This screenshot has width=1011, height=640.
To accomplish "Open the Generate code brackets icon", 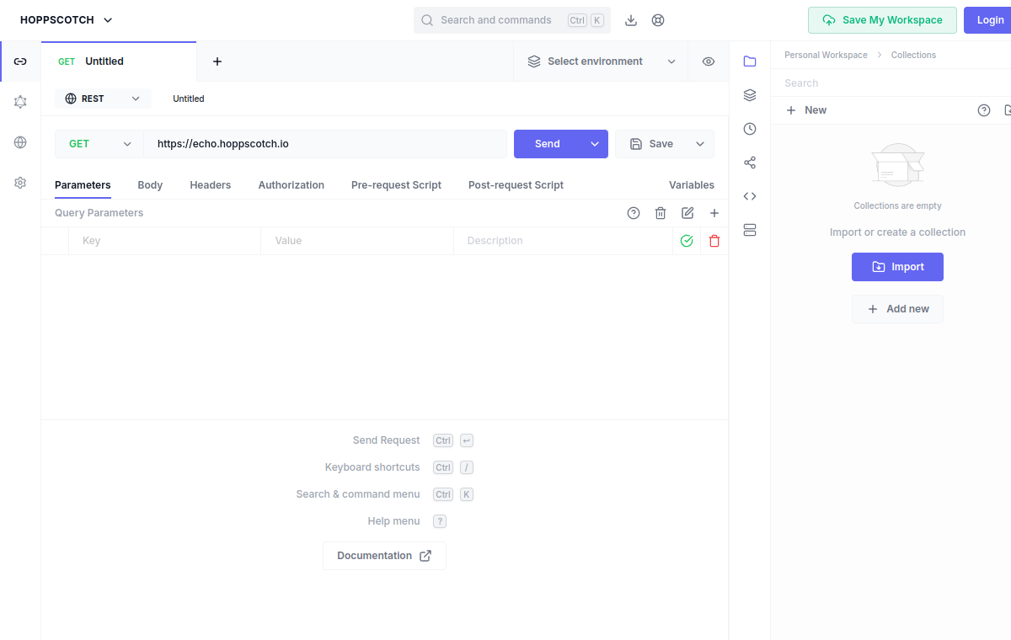I will [x=750, y=196].
